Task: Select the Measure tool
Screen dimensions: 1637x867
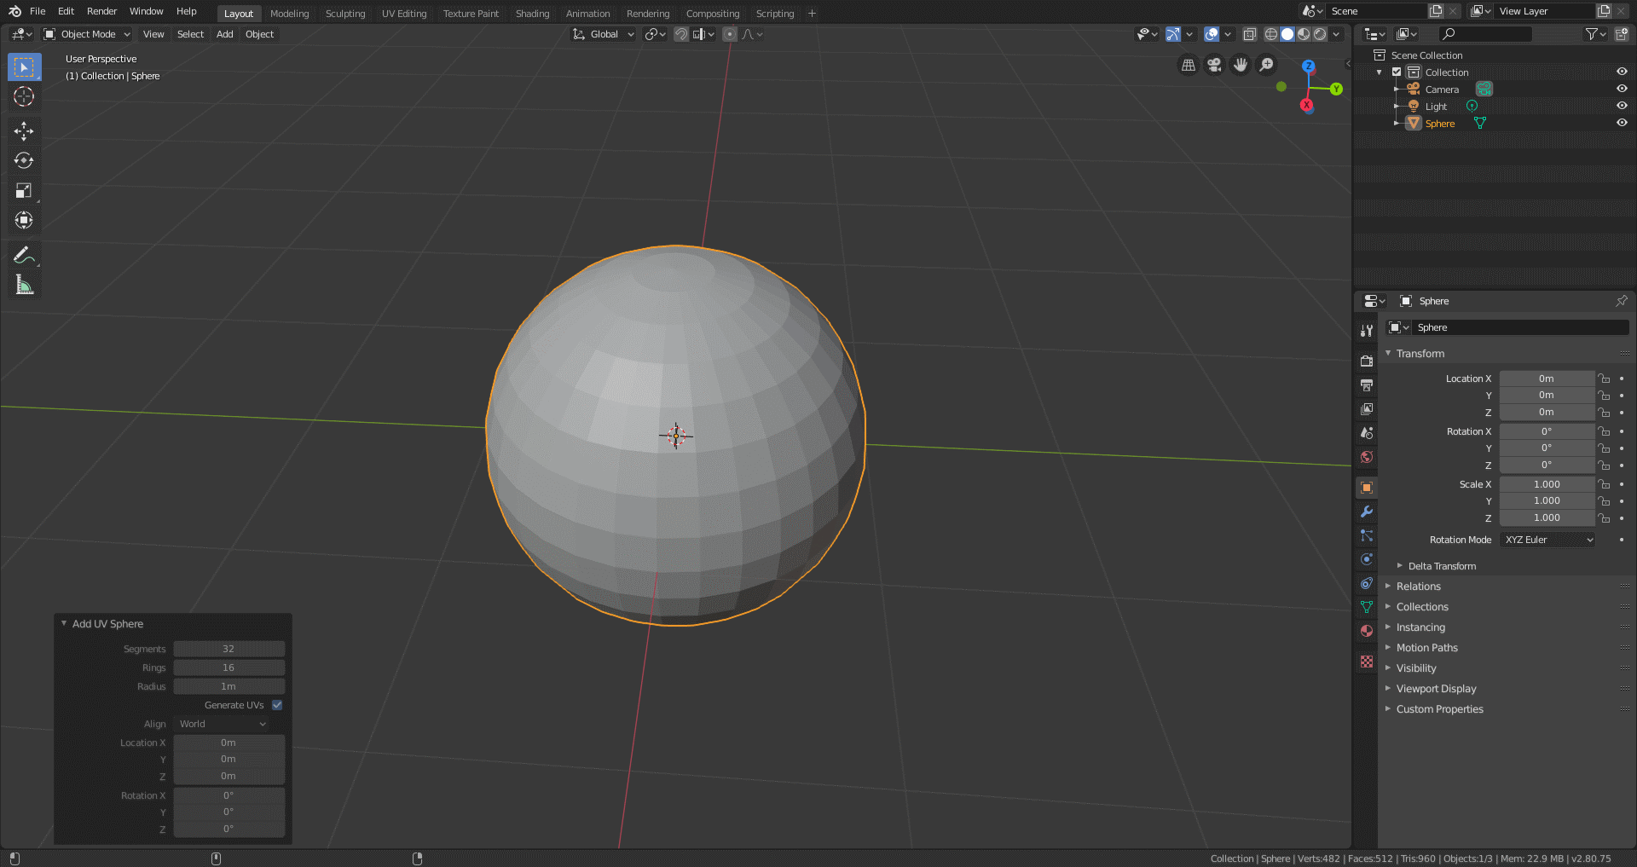Action: pyautogui.click(x=24, y=284)
